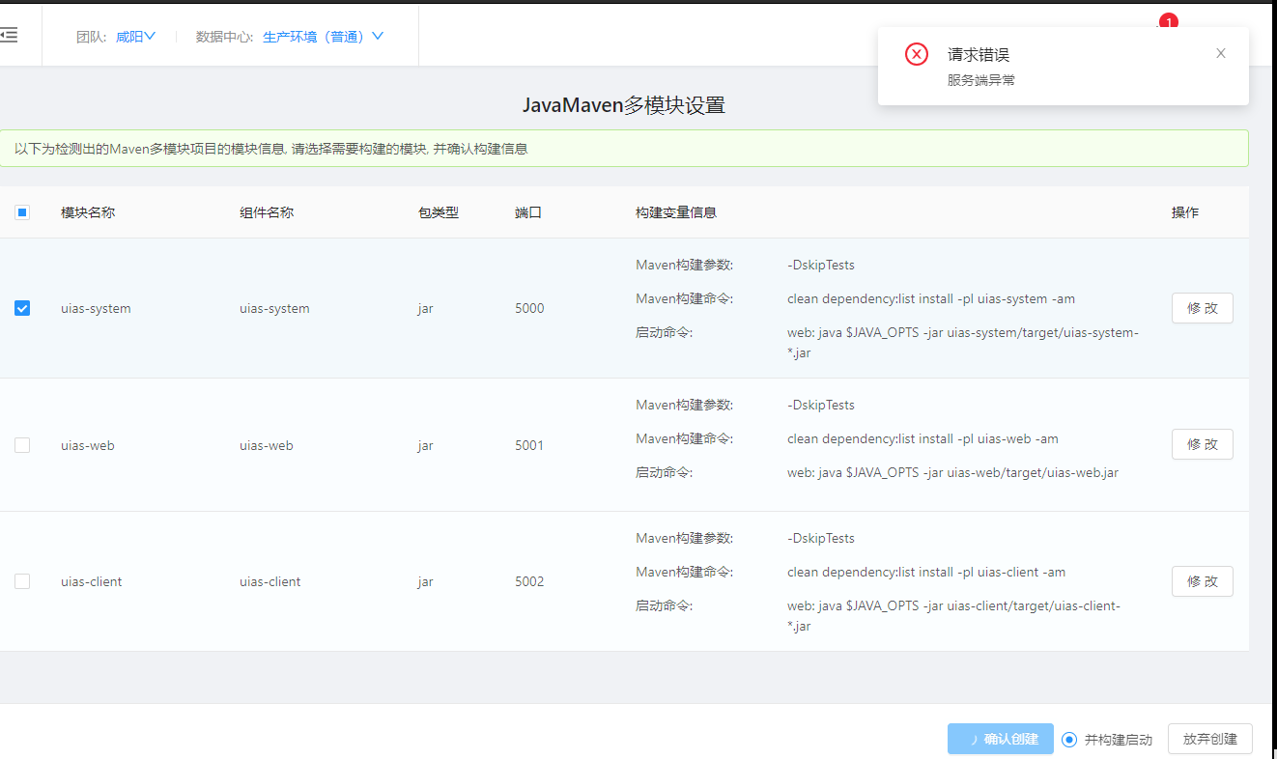
Task: Click 放弃创建 to cancel creation
Action: [x=1209, y=739]
